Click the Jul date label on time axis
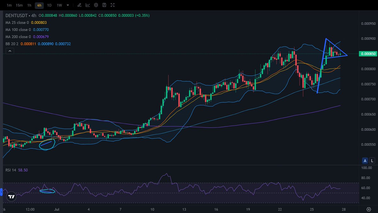Screen dimensions: 378x213 point(57,209)
